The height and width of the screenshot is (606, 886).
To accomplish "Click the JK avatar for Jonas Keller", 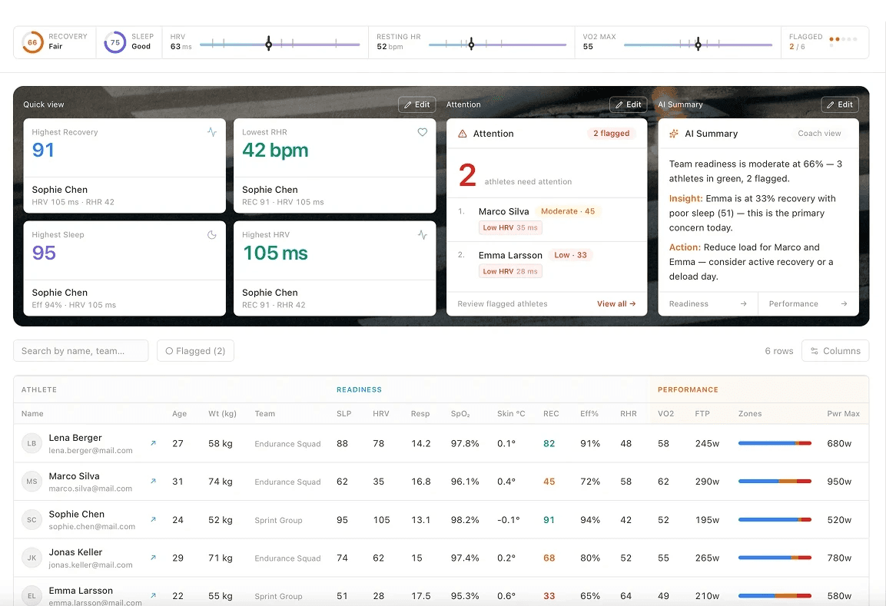I will [x=32, y=558].
